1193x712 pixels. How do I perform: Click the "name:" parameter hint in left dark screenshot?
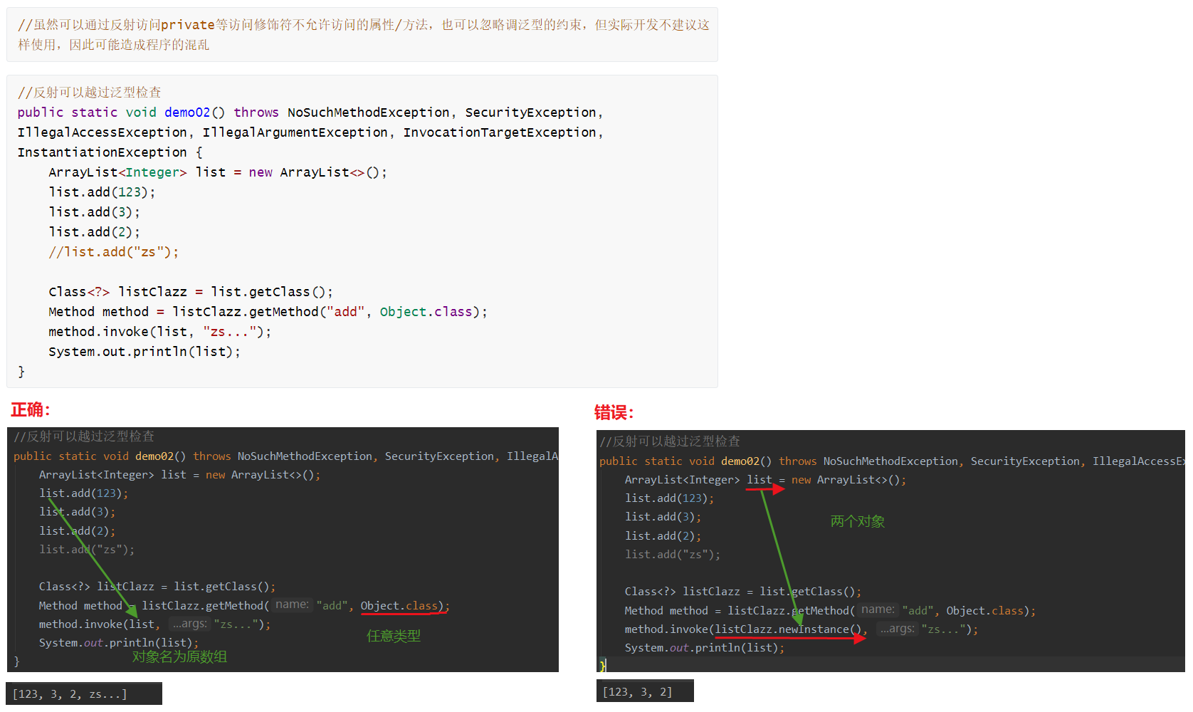(x=292, y=604)
